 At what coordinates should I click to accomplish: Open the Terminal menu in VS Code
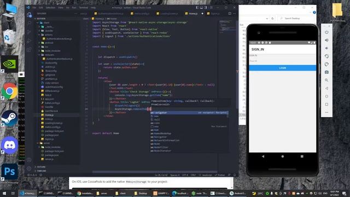click(84, 8)
